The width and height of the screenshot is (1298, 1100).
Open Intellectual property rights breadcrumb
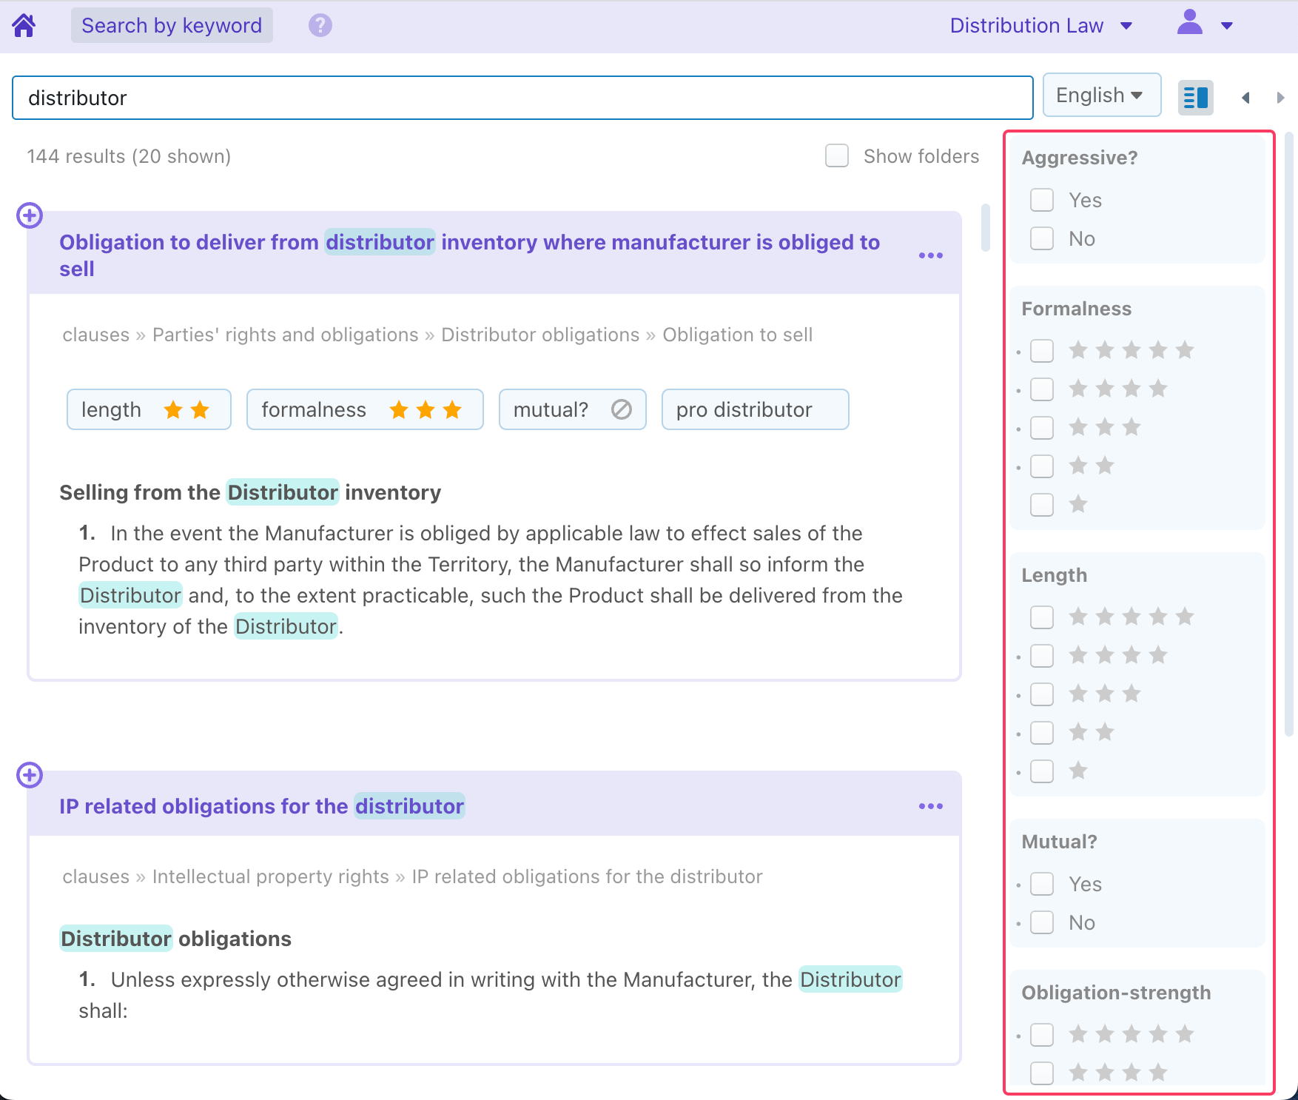tap(270, 876)
